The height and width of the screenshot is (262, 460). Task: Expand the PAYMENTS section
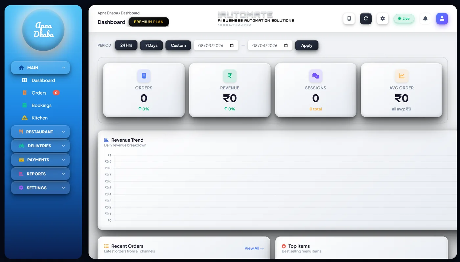40,160
